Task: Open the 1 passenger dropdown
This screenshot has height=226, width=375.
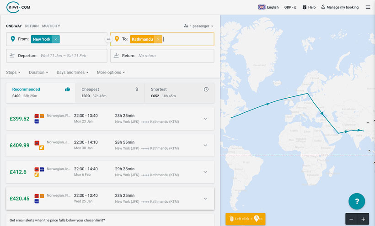Action: (198, 26)
